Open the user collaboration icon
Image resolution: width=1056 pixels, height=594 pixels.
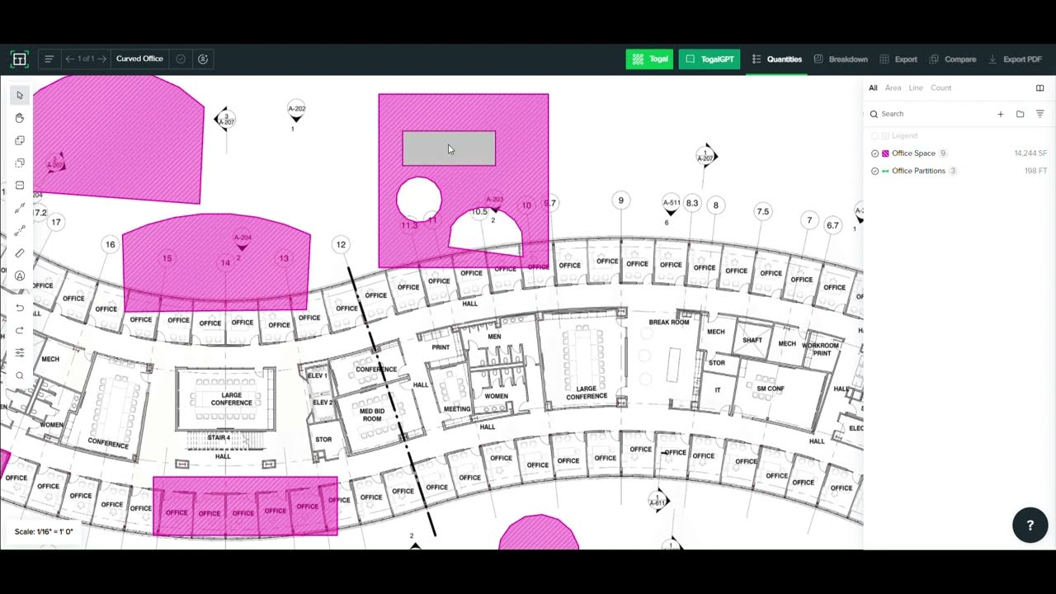pyautogui.click(x=203, y=59)
